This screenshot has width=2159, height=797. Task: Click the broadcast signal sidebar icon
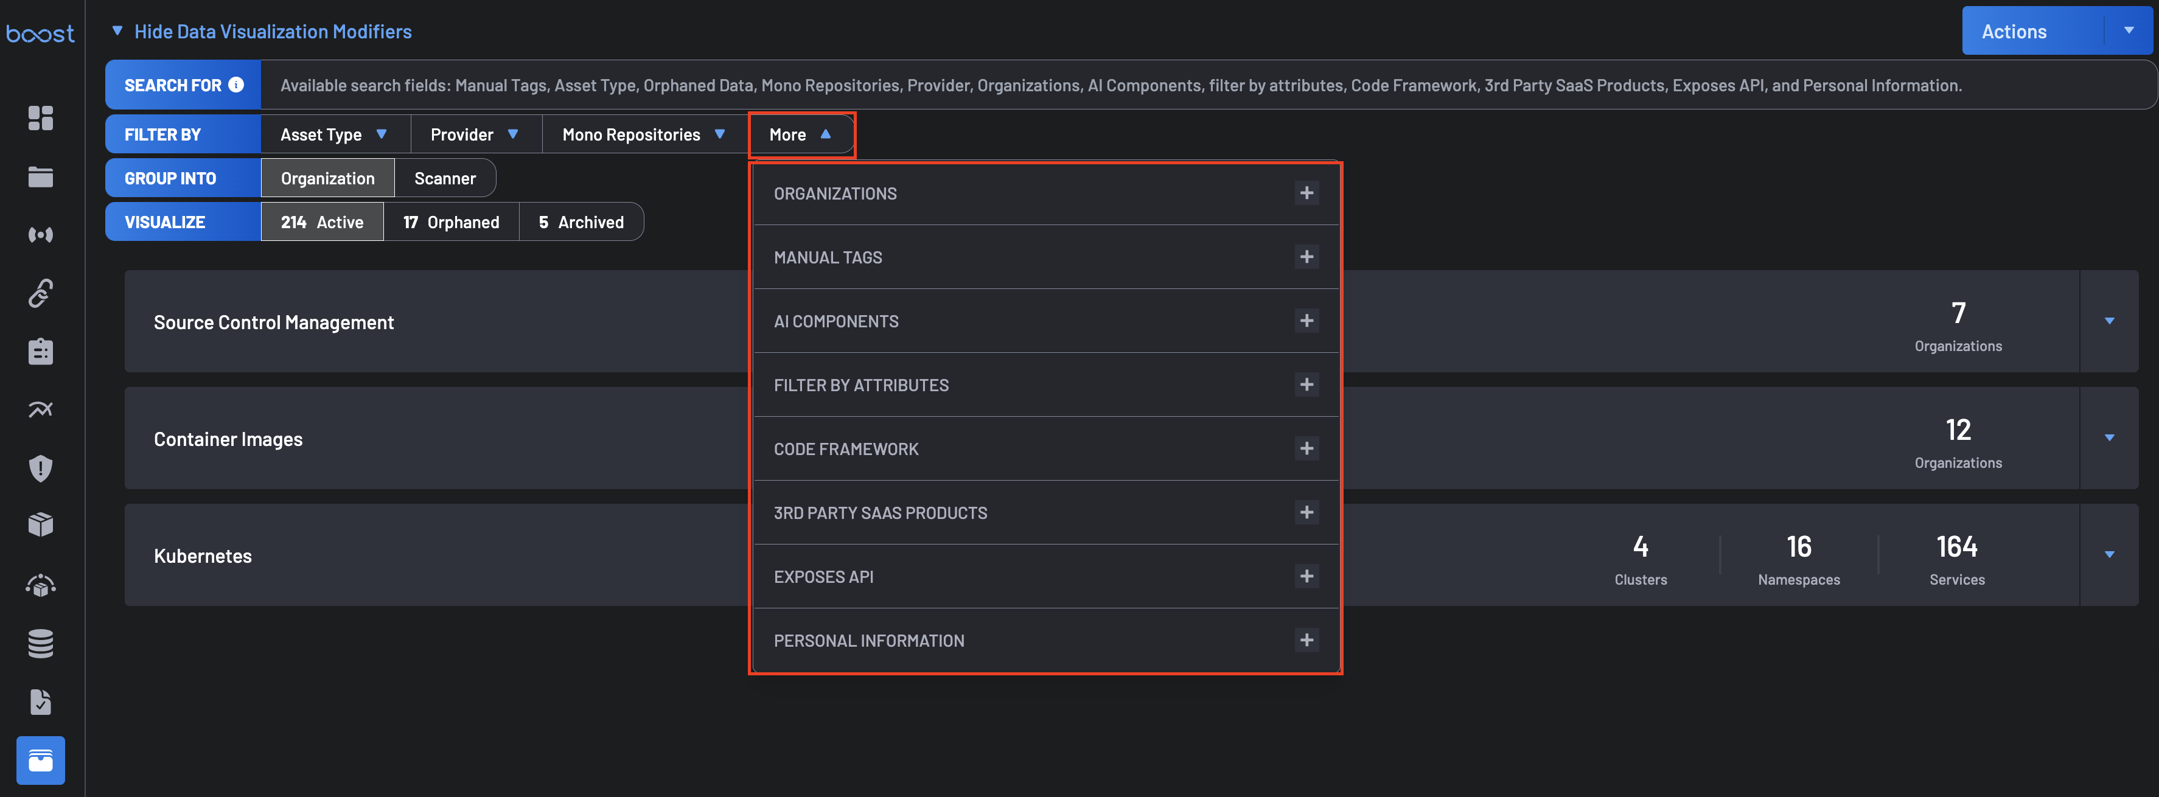(40, 235)
